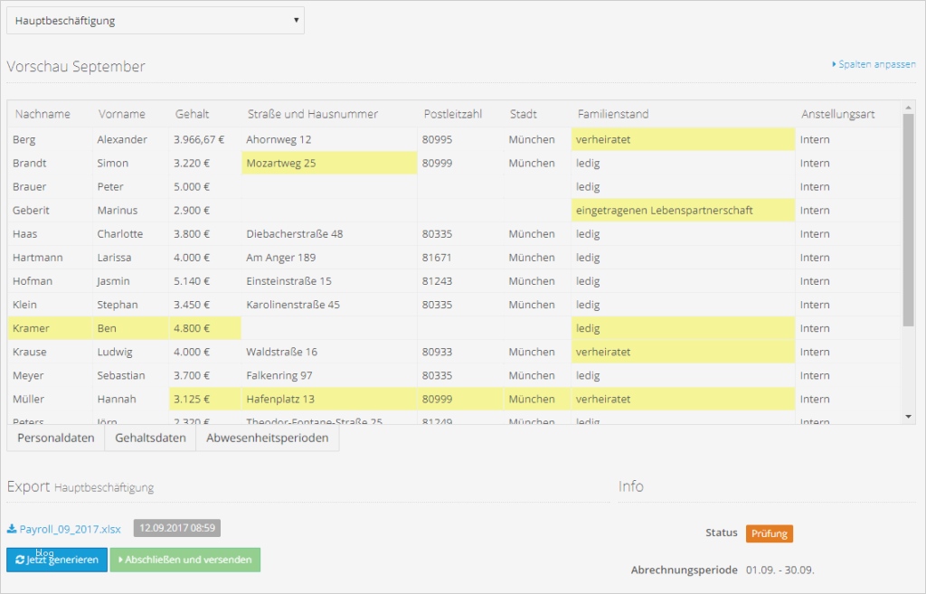Select the Abwesenheitsperioden tab
926x594 pixels.
267,438
